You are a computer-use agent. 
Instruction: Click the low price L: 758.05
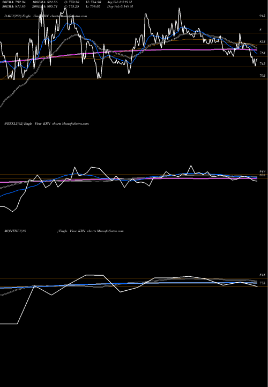tap(93, 6)
